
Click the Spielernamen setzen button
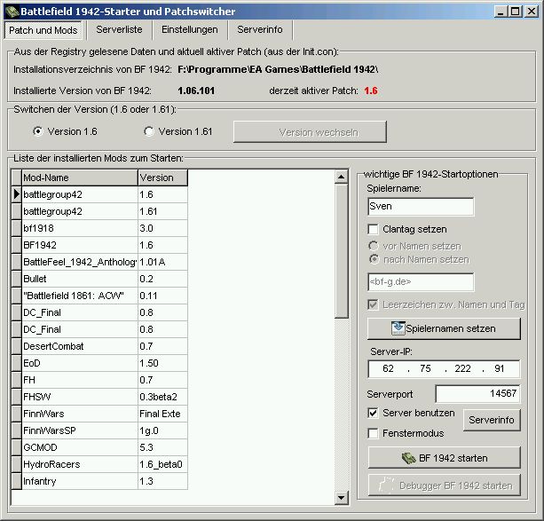point(444,328)
